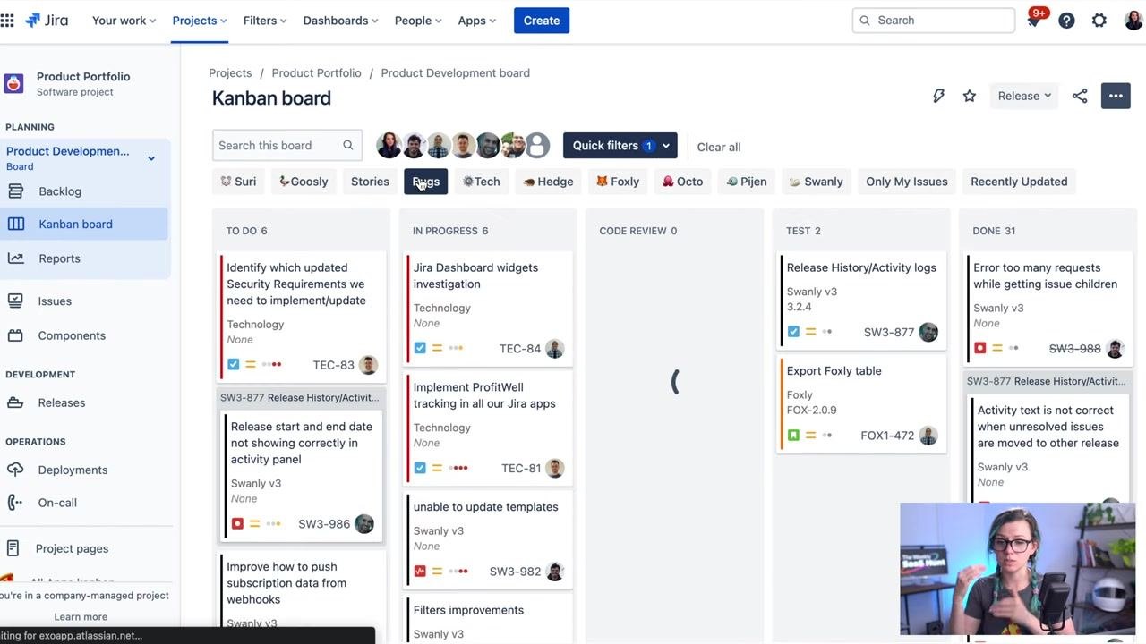1146x644 pixels.
Task: Click the Reports chart icon
Action: click(x=15, y=258)
